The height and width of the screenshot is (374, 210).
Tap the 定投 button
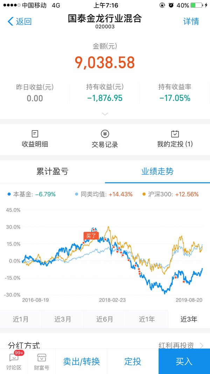133,361
